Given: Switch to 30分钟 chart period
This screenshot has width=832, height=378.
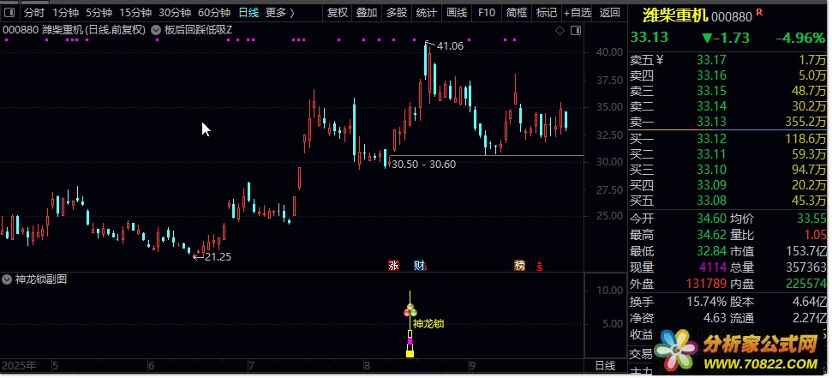Looking at the screenshot, I should pos(175,13).
